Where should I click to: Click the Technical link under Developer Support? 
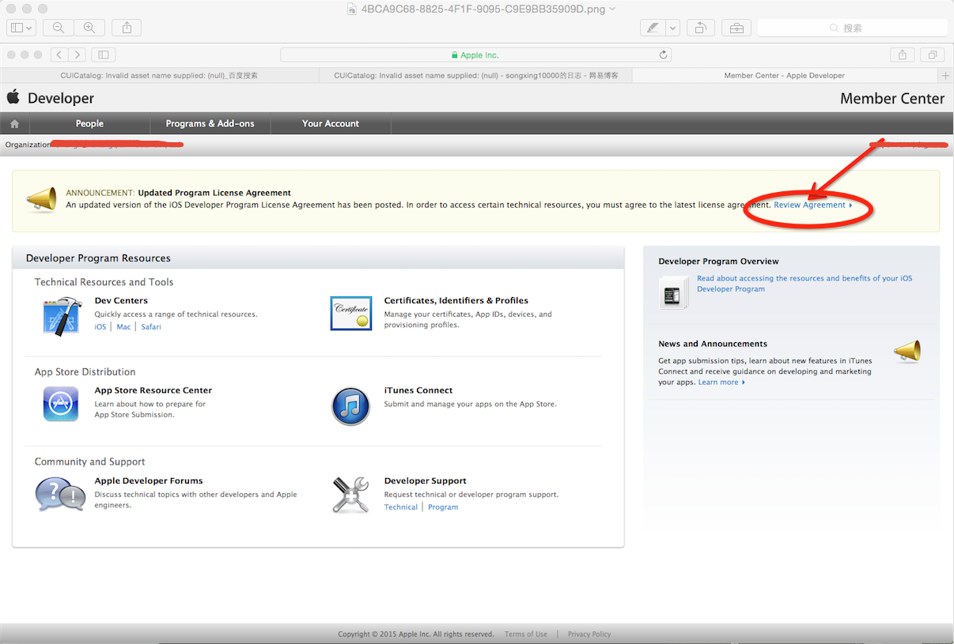click(400, 507)
